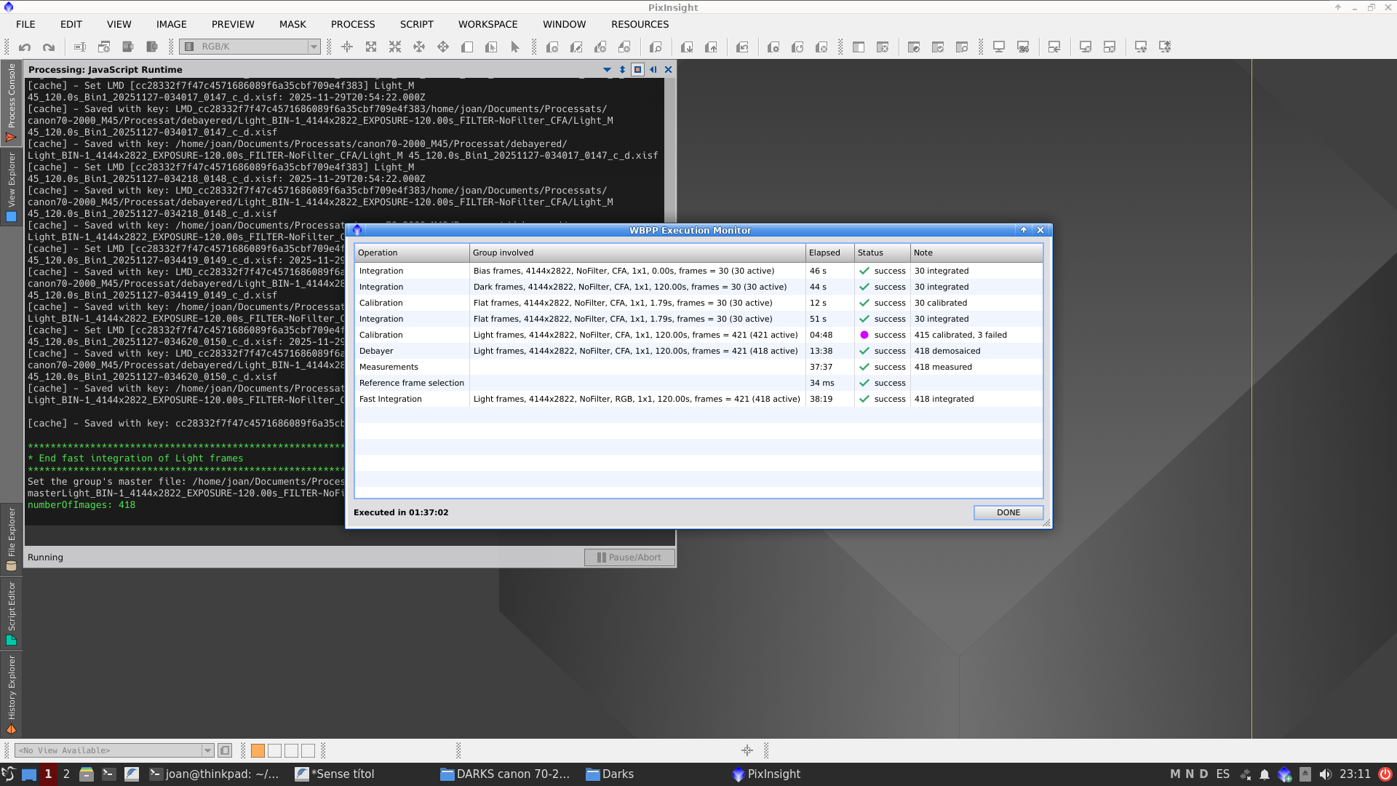Expand the console panel's blue dropdown arrow
Screen dimensions: 1397x786
(x=607, y=70)
